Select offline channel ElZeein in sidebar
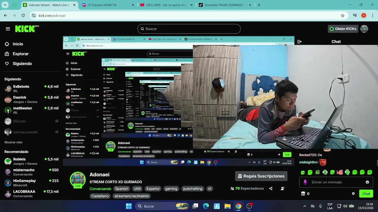 coord(31,121)
